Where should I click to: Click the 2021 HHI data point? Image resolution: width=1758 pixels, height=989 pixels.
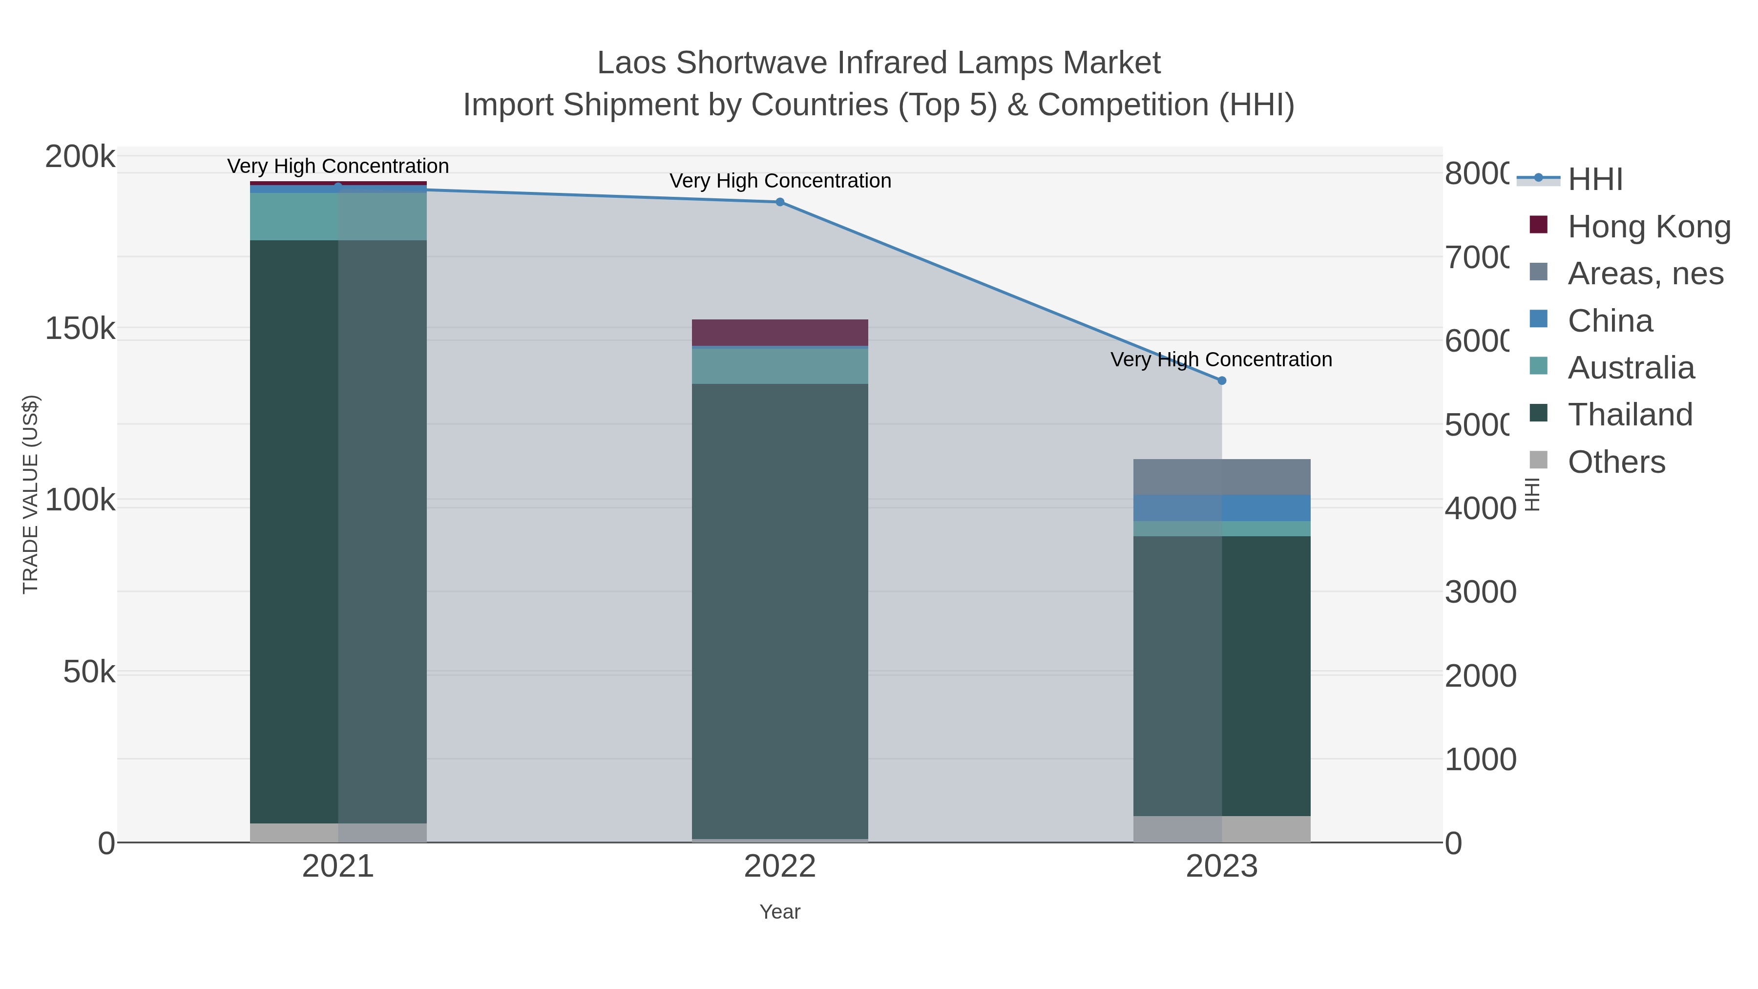(338, 187)
